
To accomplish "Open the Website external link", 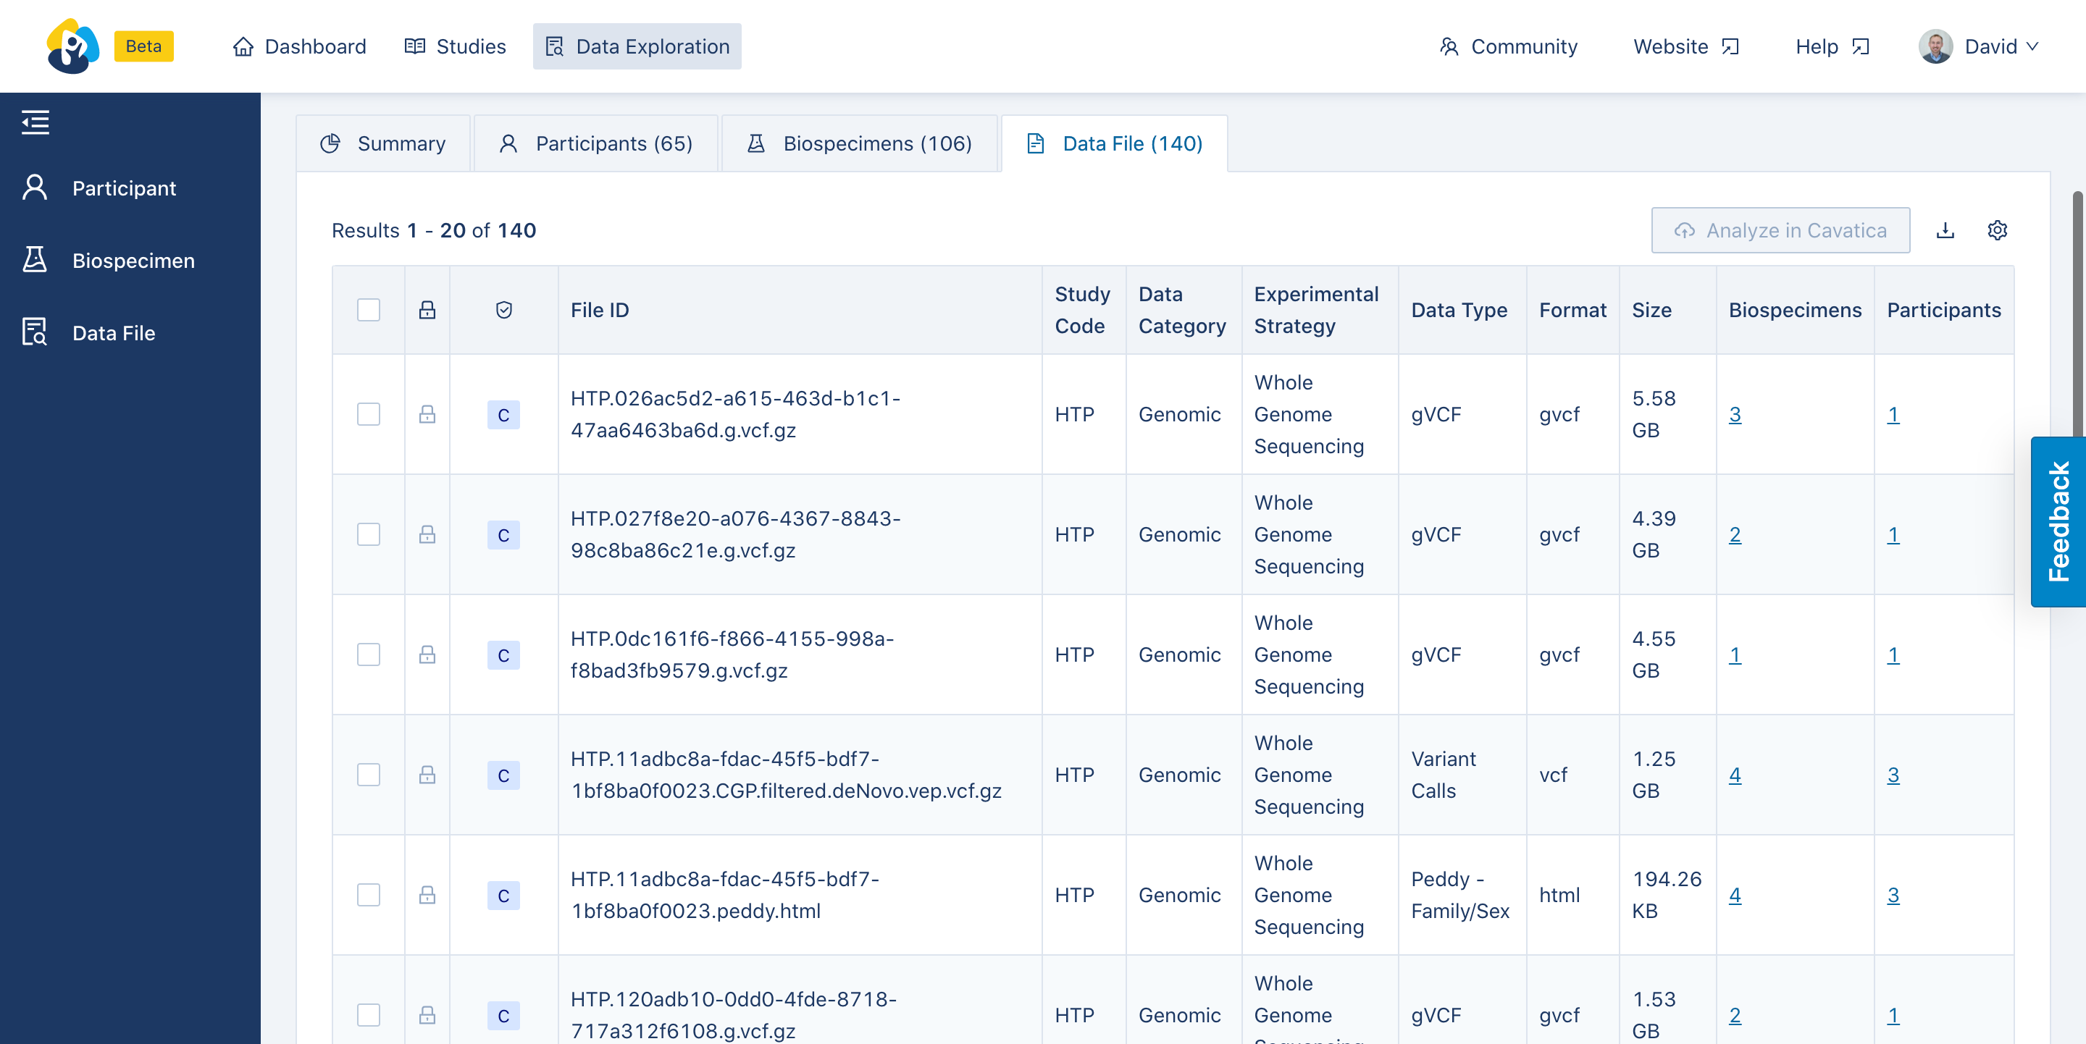I will [1685, 46].
